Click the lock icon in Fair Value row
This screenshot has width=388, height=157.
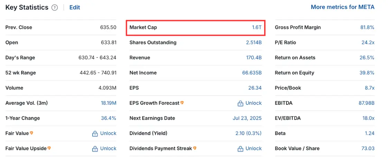[x=95, y=134]
